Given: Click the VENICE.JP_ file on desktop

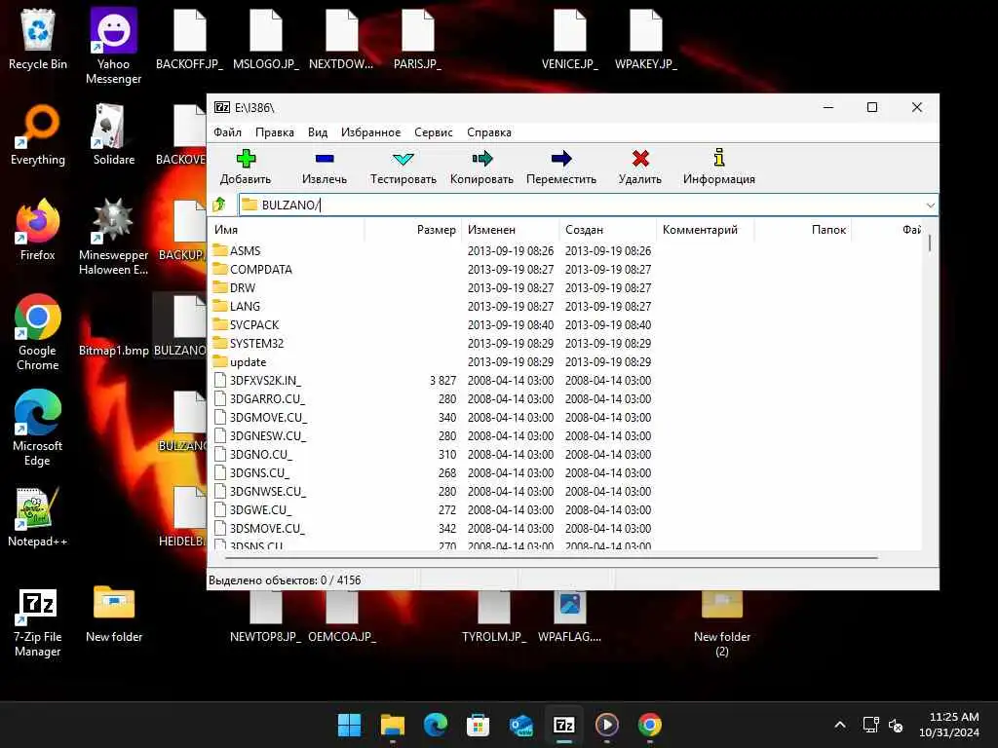Looking at the screenshot, I should (569, 39).
